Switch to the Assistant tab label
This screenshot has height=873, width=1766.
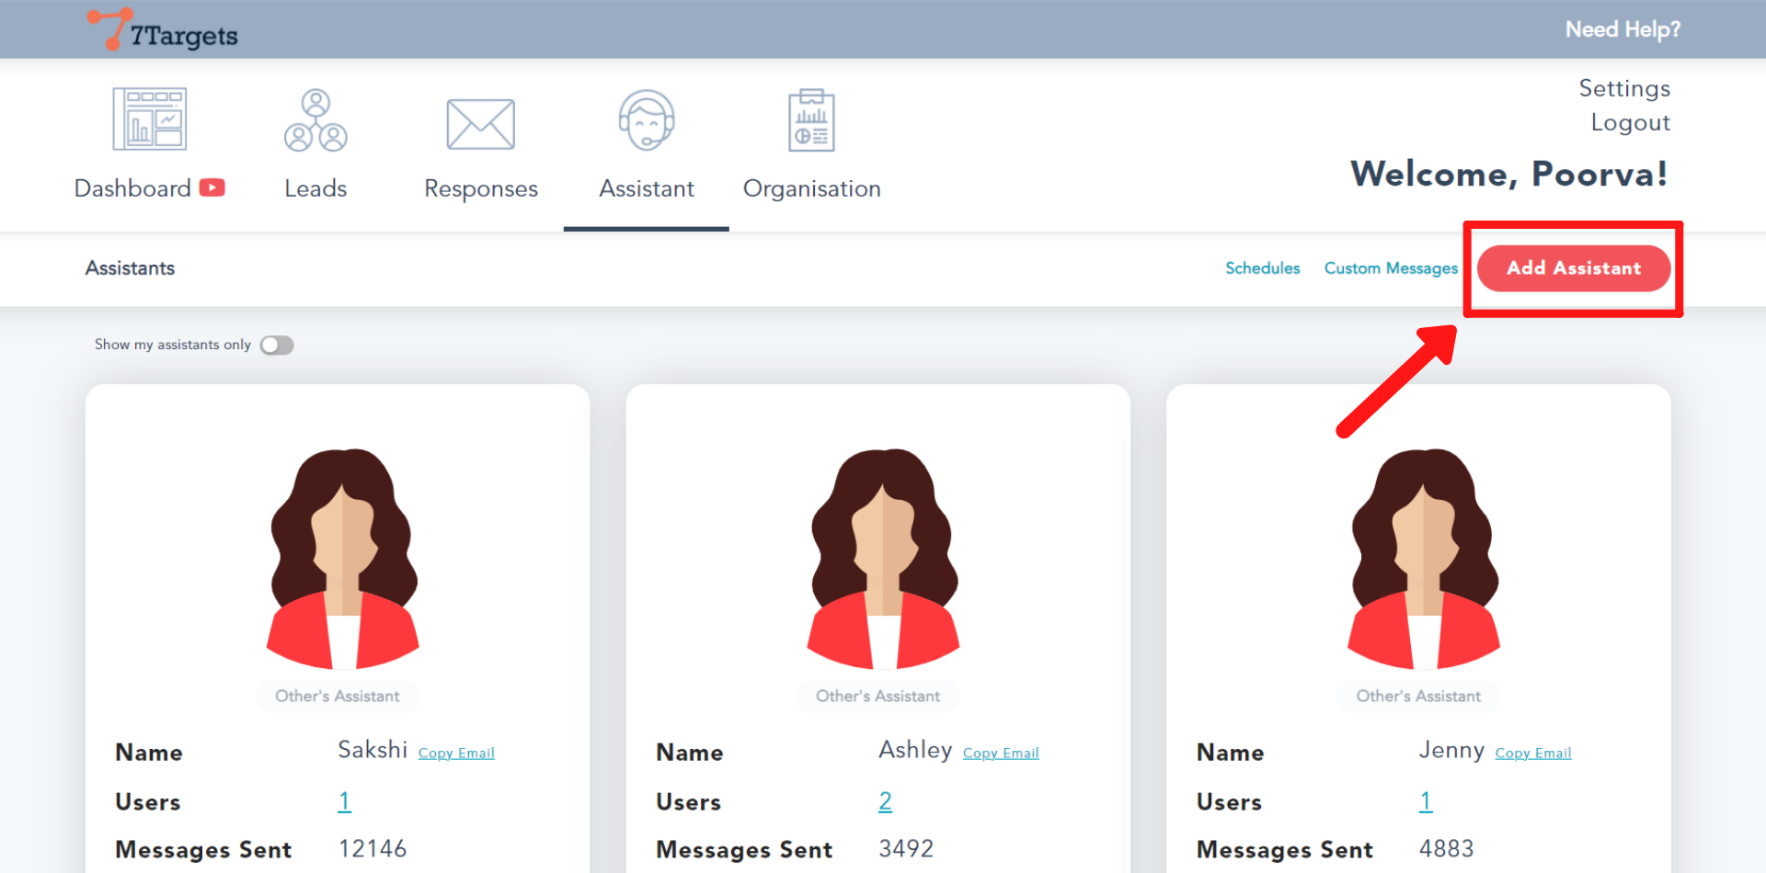[647, 188]
